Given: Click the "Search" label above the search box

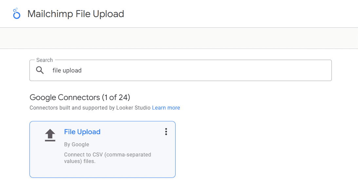Looking at the screenshot, I should pos(45,60).
